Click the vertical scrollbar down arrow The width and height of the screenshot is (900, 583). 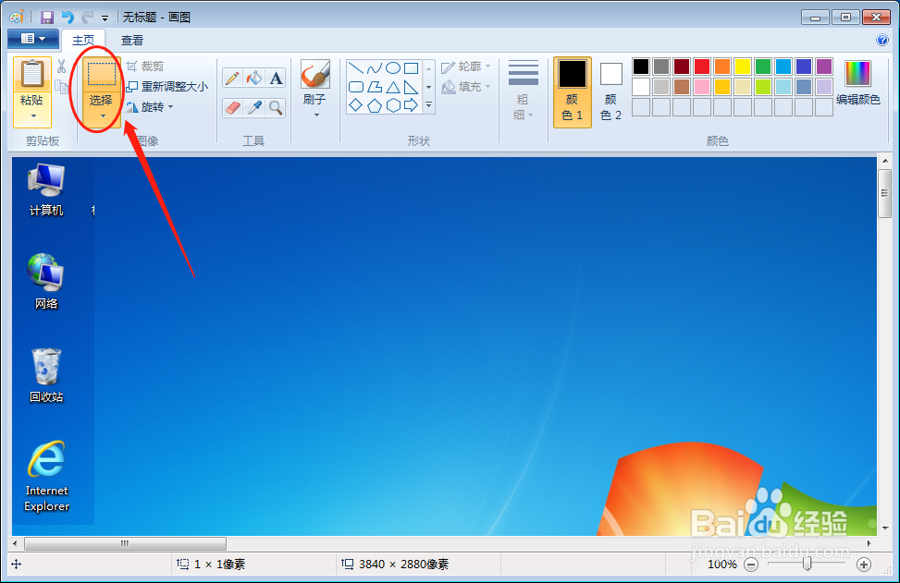click(x=884, y=528)
